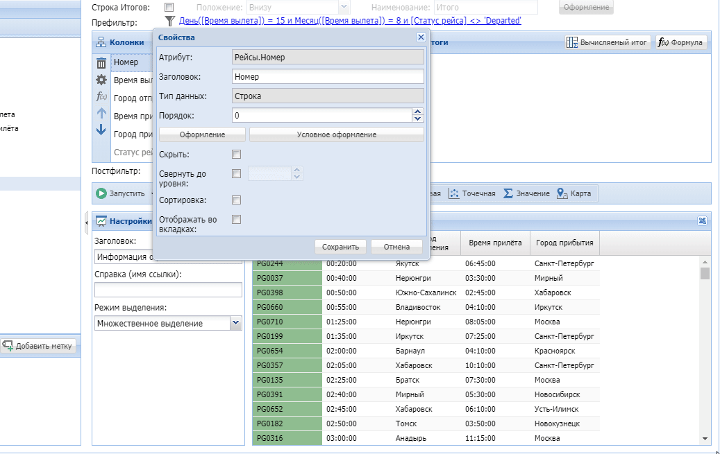The image size is (720, 454).
Task: Click Сохранить in properties dialog
Action: 340,247
